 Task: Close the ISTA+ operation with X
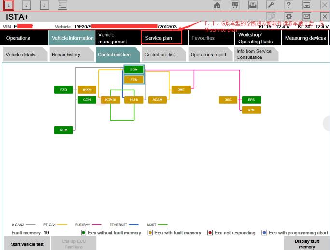point(325,16)
